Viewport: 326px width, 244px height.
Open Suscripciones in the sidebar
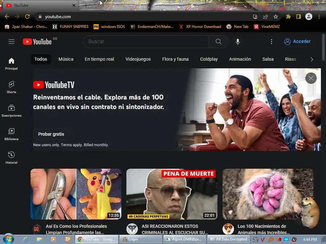click(x=11, y=111)
